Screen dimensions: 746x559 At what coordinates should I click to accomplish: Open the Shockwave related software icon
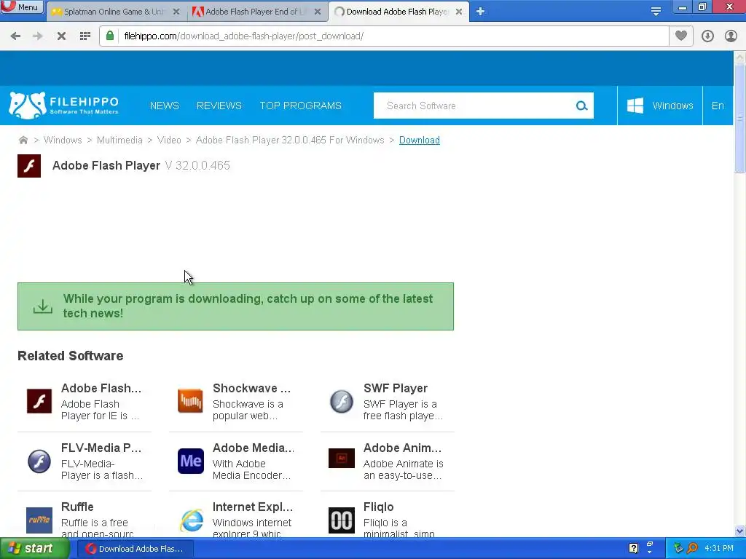190,401
